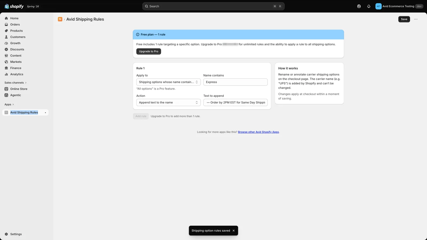Click the Settings gear icon
Screen dimensions: 427x240
[6, 234]
